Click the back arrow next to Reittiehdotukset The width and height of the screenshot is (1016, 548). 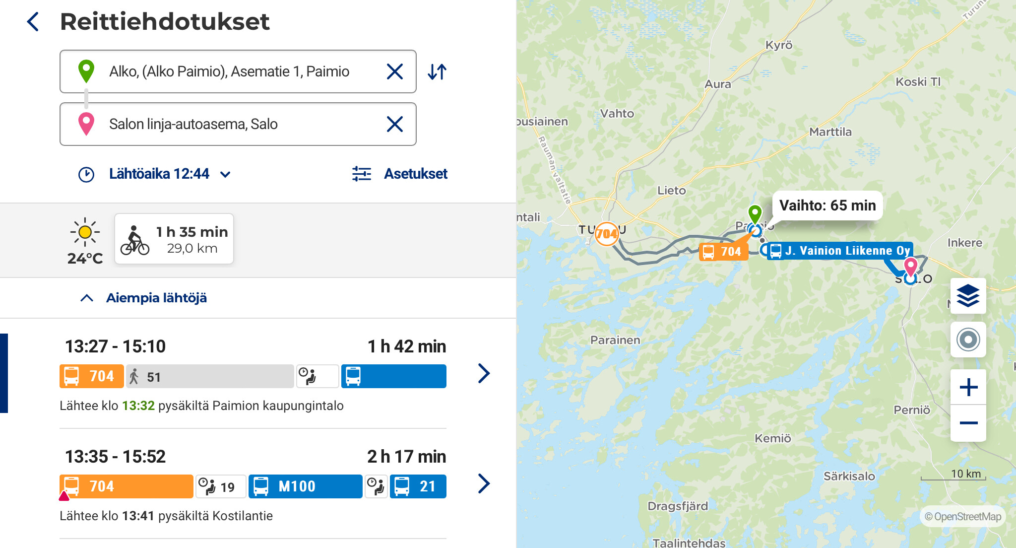tap(33, 22)
